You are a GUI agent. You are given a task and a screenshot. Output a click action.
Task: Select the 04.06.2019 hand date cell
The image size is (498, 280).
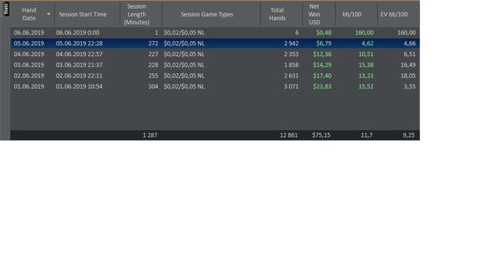[29, 54]
